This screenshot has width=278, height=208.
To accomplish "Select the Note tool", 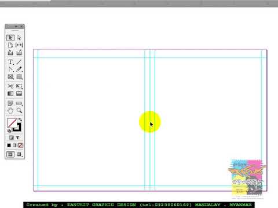I will tap(10, 103).
